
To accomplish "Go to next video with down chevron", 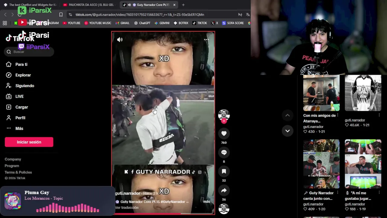I will pyautogui.click(x=288, y=131).
